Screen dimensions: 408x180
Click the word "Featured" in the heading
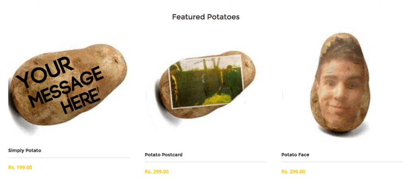(x=188, y=17)
